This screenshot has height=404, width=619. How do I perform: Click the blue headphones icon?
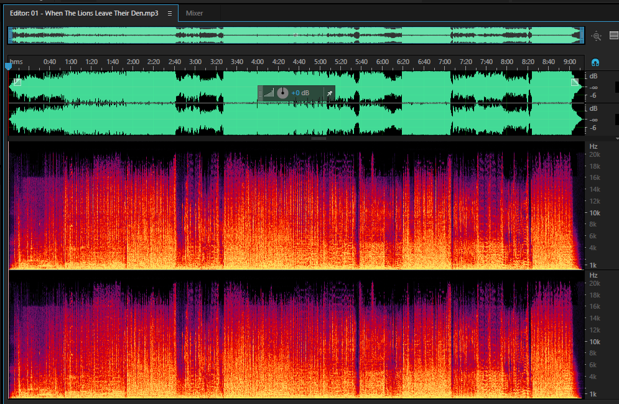[x=595, y=62]
